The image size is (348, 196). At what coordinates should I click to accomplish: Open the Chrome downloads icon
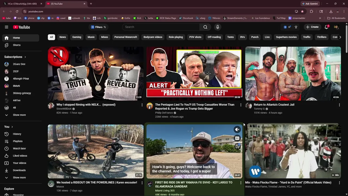(x=331, y=11)
